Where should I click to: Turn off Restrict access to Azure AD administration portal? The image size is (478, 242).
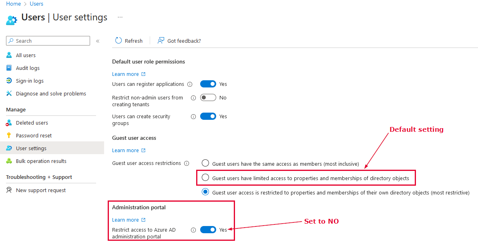pyautogui.click(x=208, y=230)
